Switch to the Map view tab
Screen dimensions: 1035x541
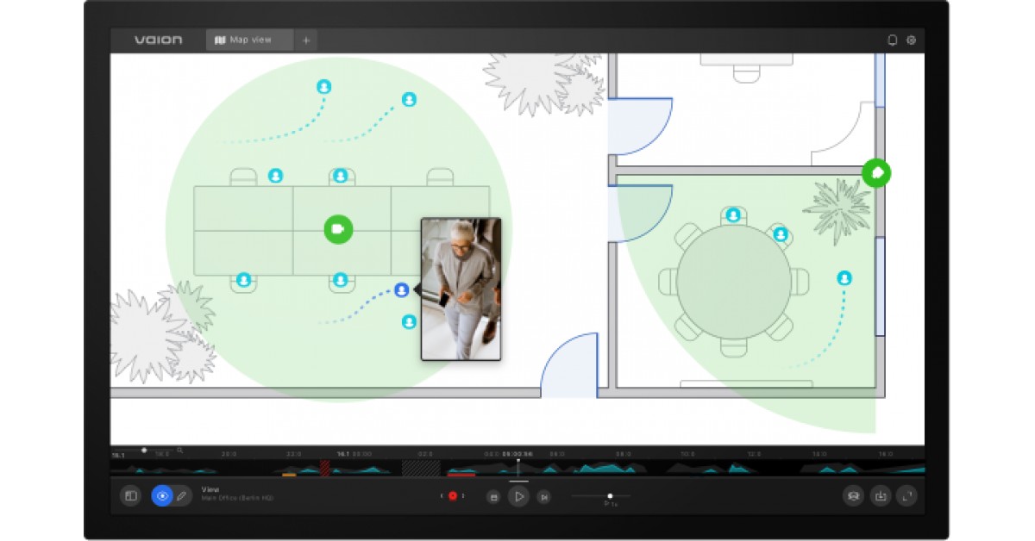(248, 40)
